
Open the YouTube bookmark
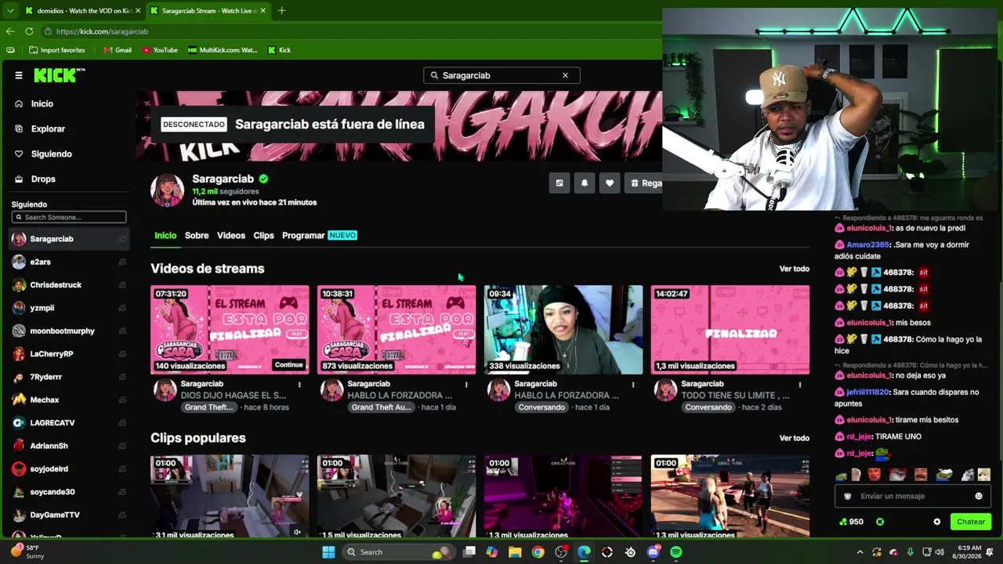160,50
